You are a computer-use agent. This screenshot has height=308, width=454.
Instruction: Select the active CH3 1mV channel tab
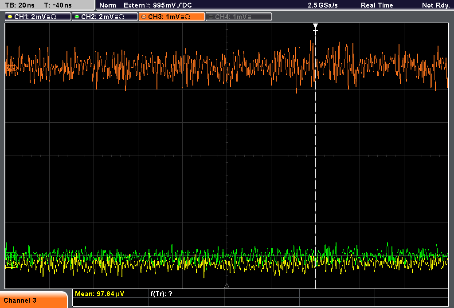172,16
